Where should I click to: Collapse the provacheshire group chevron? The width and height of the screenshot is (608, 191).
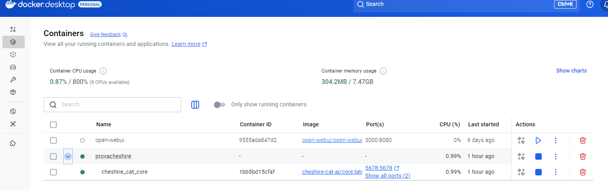(68, 156)
